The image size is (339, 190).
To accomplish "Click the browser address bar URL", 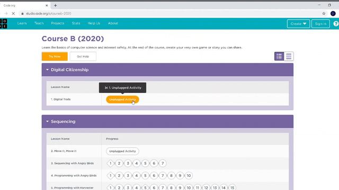I will pos(48,14).
